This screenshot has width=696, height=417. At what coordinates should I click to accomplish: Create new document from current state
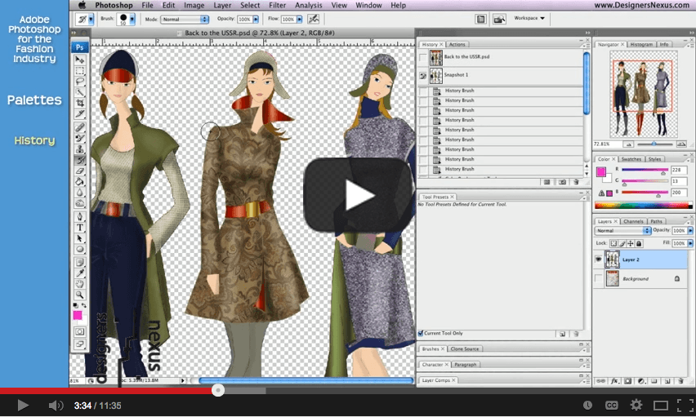coord(547,182)
